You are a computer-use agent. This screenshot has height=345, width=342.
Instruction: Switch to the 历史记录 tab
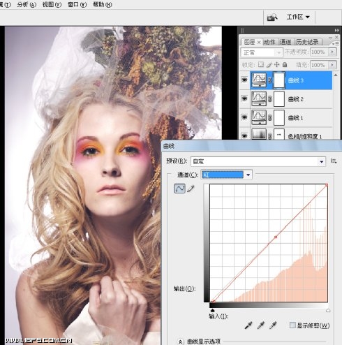(307, 42)
